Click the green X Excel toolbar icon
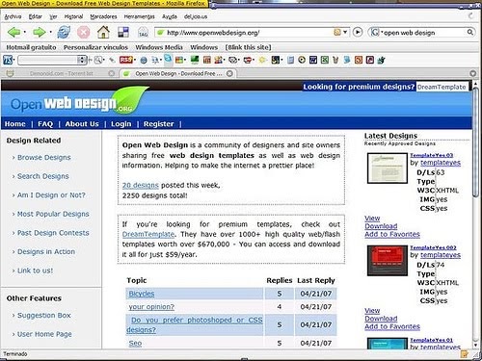The width and height of the screenshot is (482, 361). tap(325, 60)
